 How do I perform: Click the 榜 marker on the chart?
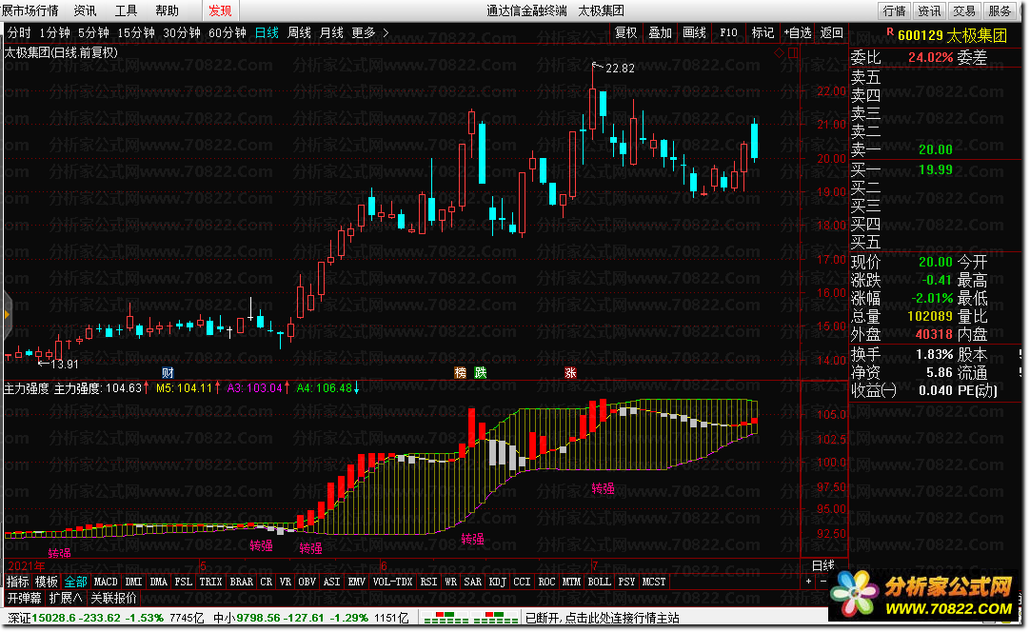pyautogui.click(x=461, y=372)
